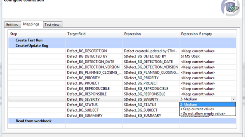Click <Keep current value> in DETECTION_DATE row
The height and width of the screenshot is (137, 245).
point(198,62)
